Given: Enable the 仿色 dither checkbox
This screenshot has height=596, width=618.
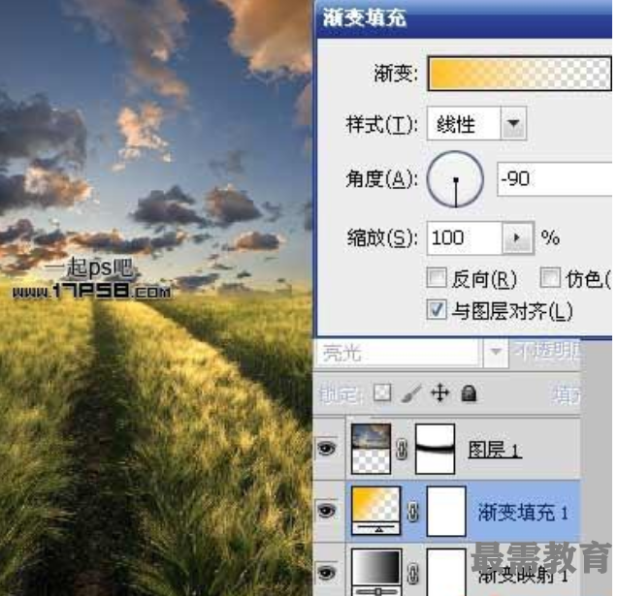Looking at the screenshot, I should pos(550,278).
